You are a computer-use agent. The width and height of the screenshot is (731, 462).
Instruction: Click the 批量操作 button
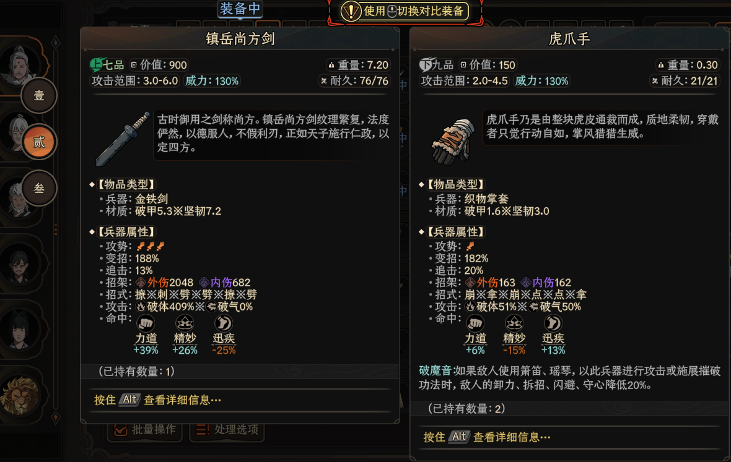[145, 429]
